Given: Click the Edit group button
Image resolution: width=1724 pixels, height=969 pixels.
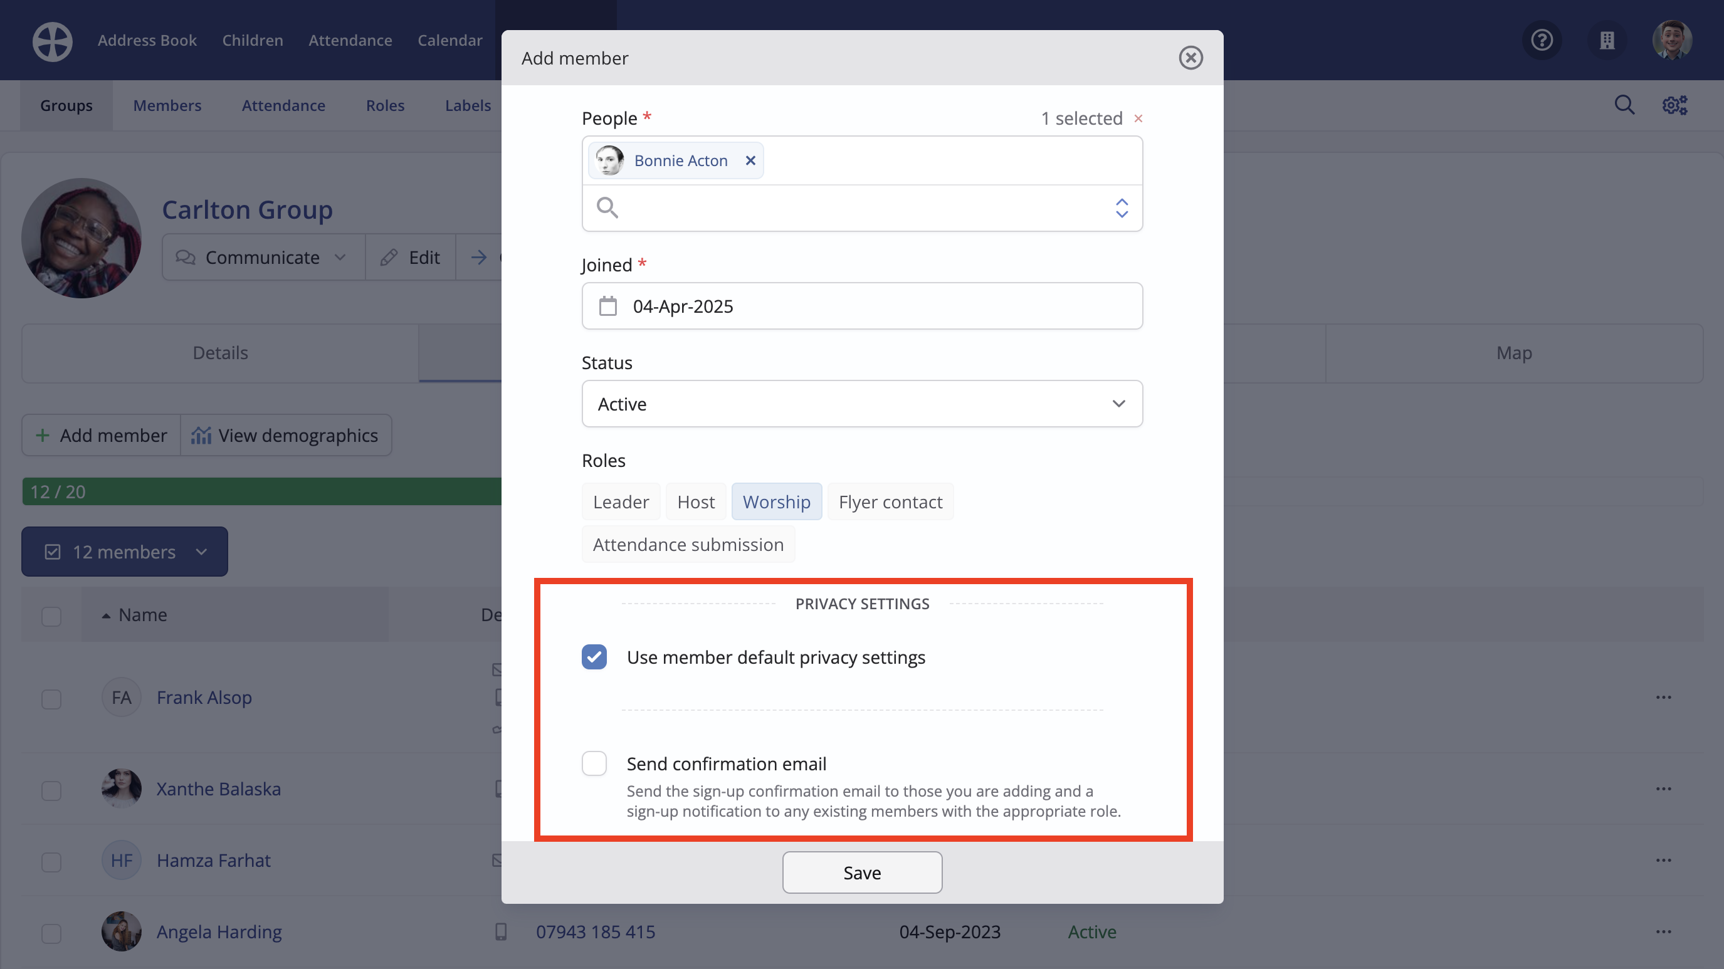Looking at the screenshot, I should coord(410,258).
